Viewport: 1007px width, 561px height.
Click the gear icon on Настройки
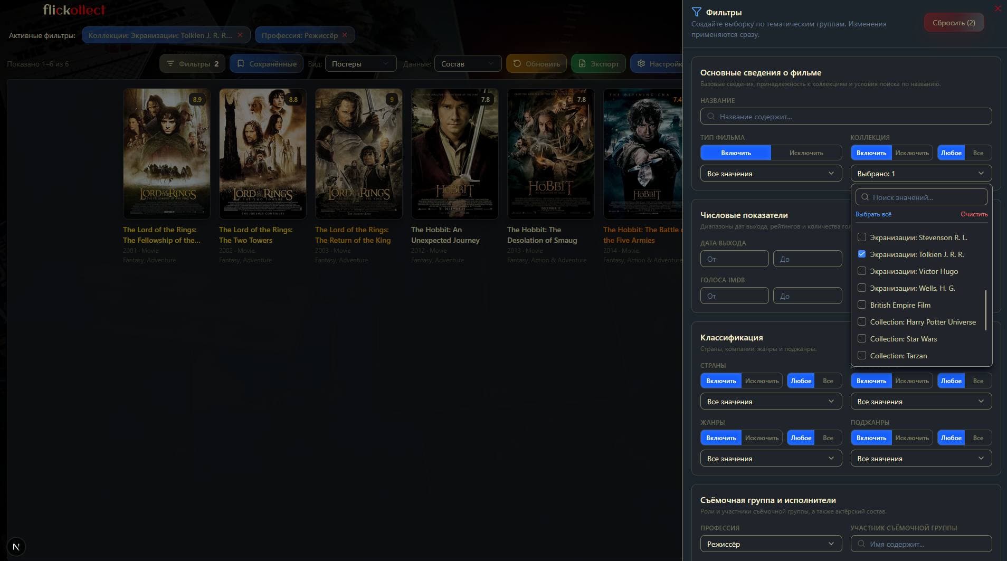tap(641, 64)
